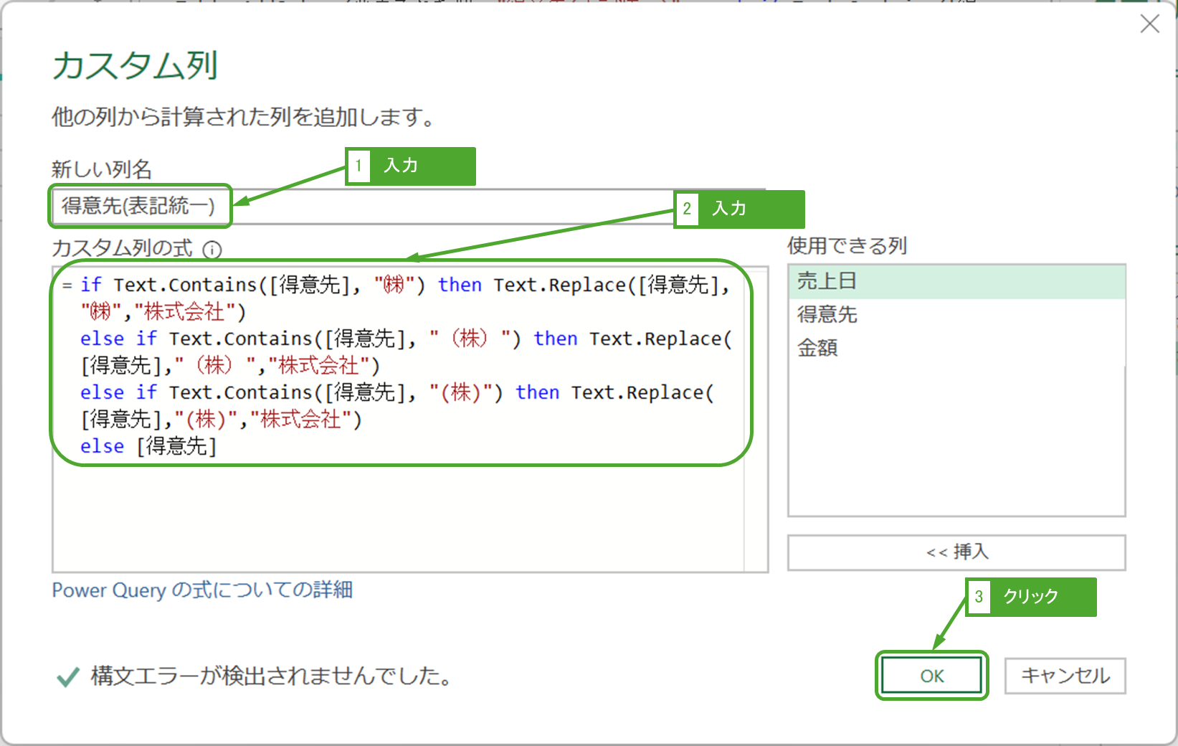
Task: Click the 新しい列名 input field
Action: click(409, 207)
